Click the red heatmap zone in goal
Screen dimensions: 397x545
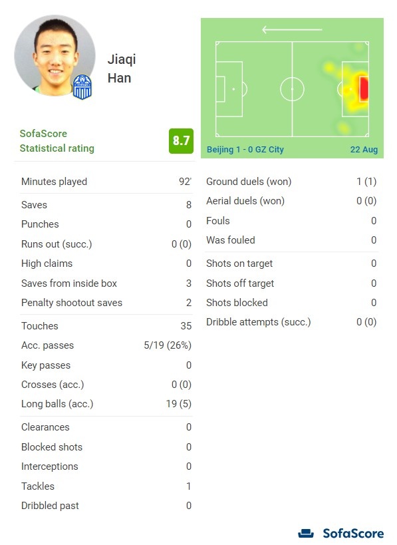tap(363, 89)
